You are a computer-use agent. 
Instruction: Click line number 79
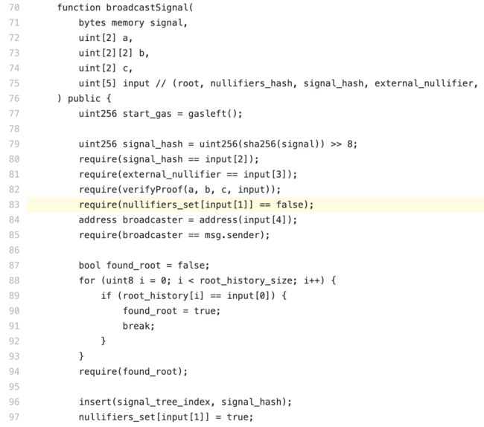(14, 144)
